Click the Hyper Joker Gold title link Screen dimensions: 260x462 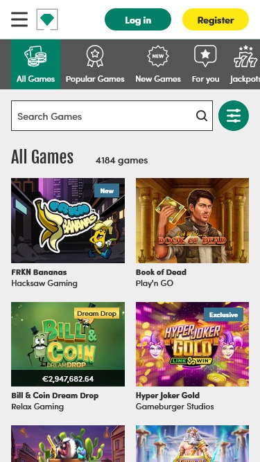coord(168,396)
